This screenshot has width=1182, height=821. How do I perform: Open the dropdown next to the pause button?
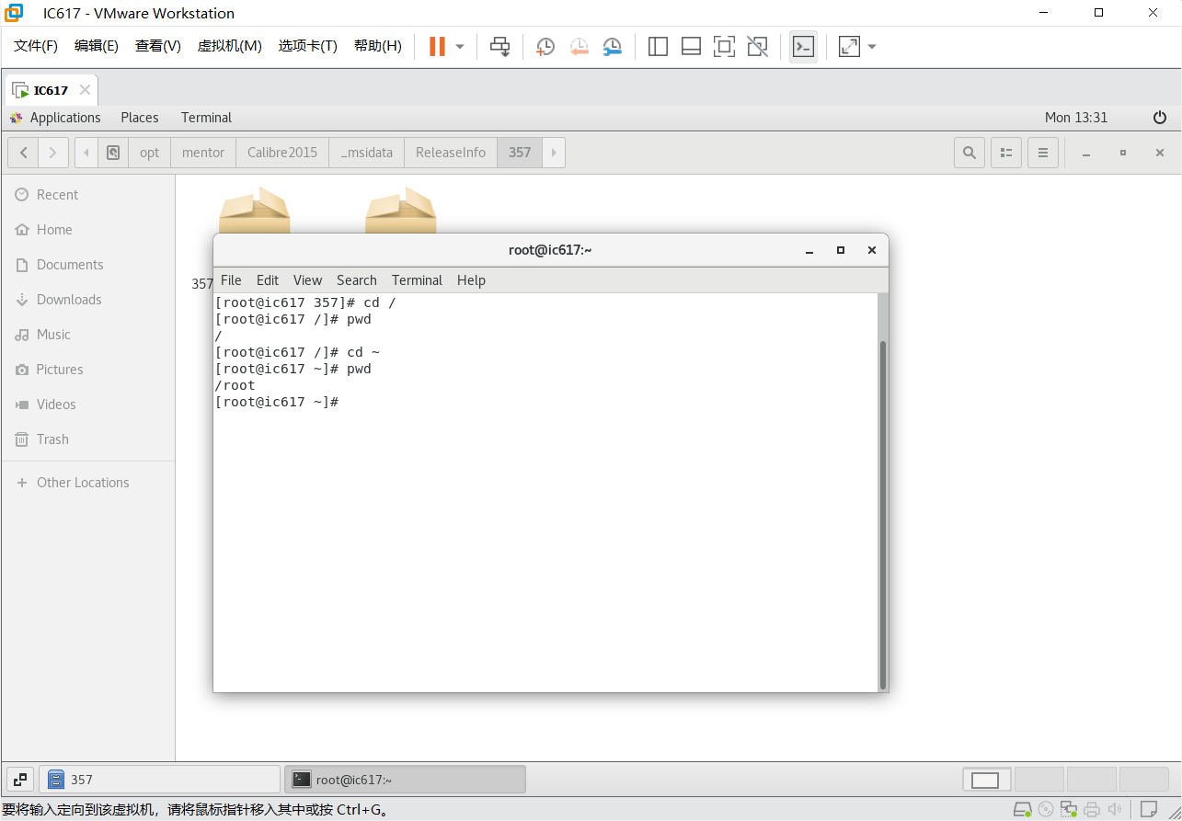(460, 46)
